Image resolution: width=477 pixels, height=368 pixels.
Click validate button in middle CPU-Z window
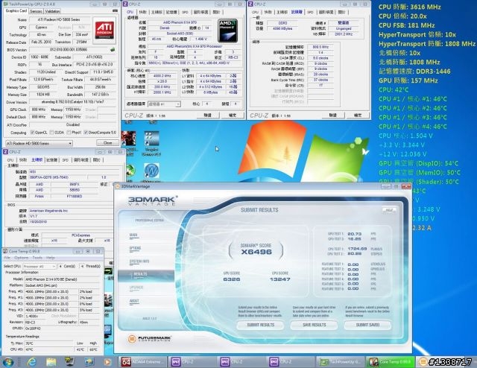pyautogui.click(x=207, y=115)
